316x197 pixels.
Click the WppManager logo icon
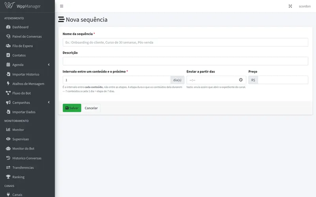pos(9,5)
